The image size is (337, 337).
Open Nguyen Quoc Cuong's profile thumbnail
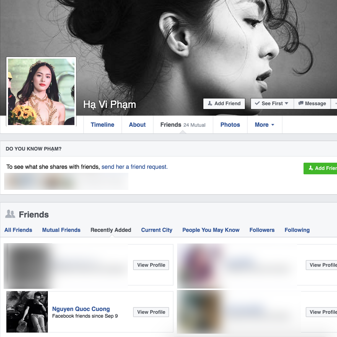tap(27, 312)
